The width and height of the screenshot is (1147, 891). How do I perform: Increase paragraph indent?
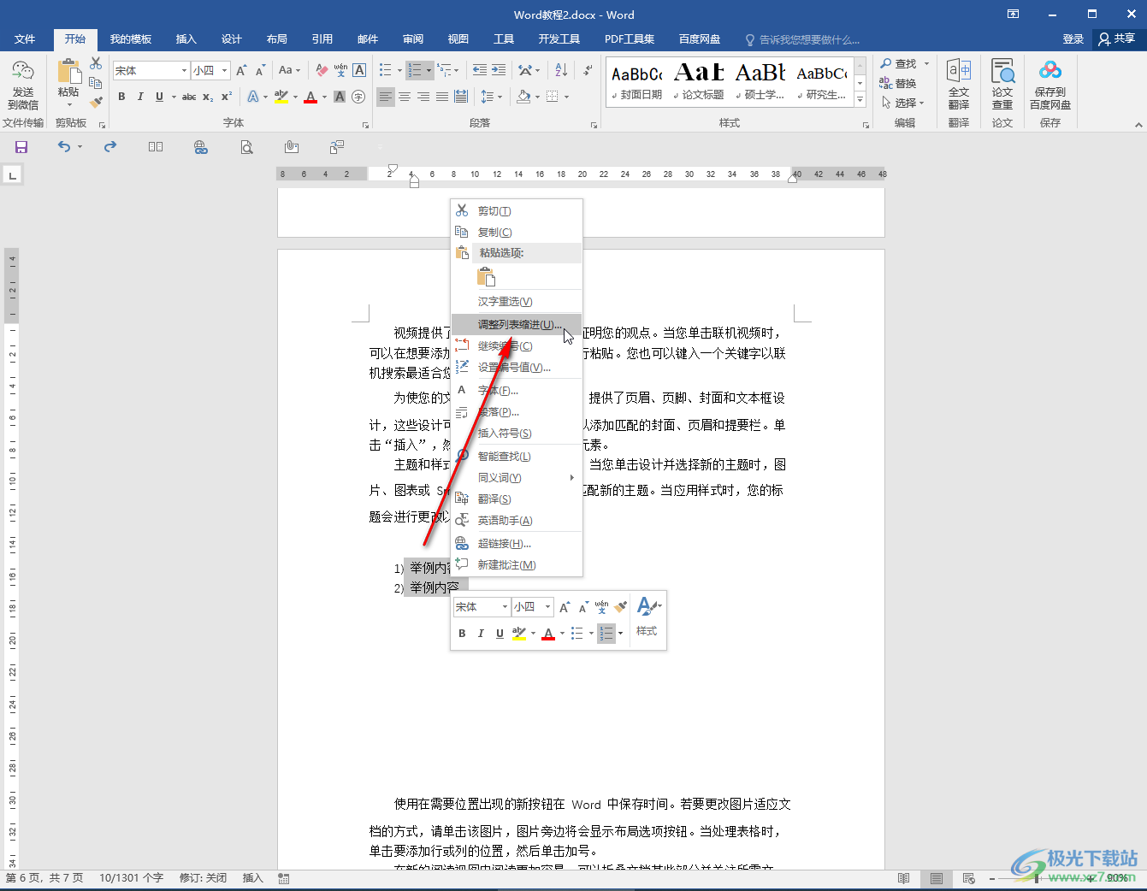coord(499,70)
